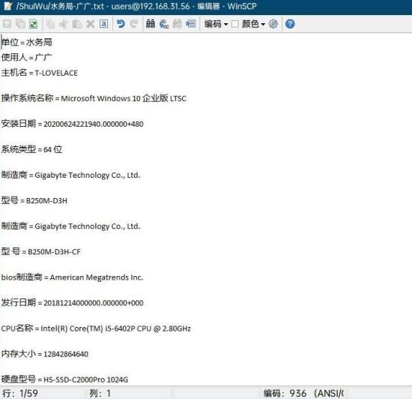Open Help with the blue question icon

(290, 24)
